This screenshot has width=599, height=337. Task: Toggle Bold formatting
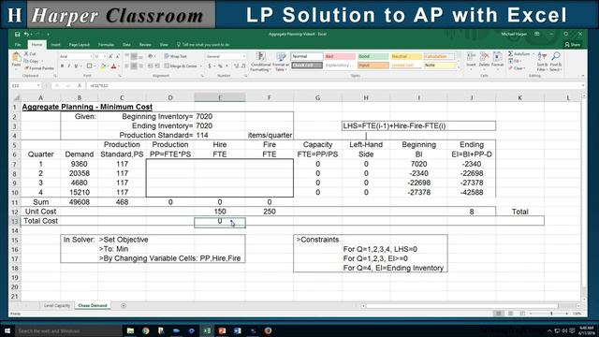[x=62, y=66]
